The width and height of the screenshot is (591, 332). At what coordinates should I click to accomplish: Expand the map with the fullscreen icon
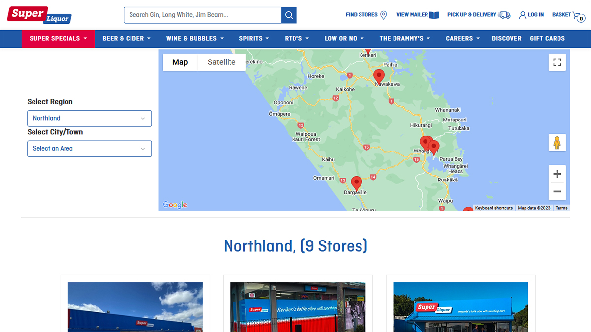(x=557, y=62)
